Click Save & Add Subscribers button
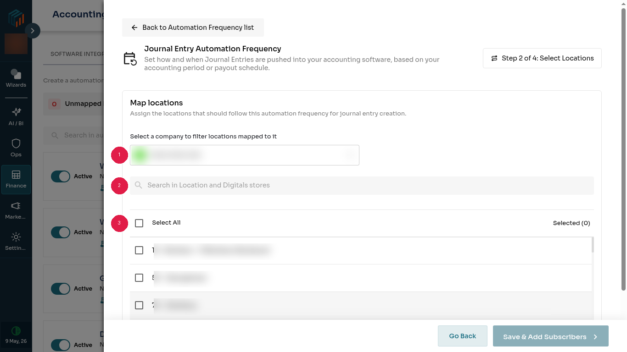 551,336
